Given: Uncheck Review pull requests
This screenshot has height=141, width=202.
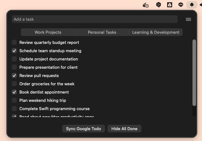Looking at the screenshot, I should [14, 75].
